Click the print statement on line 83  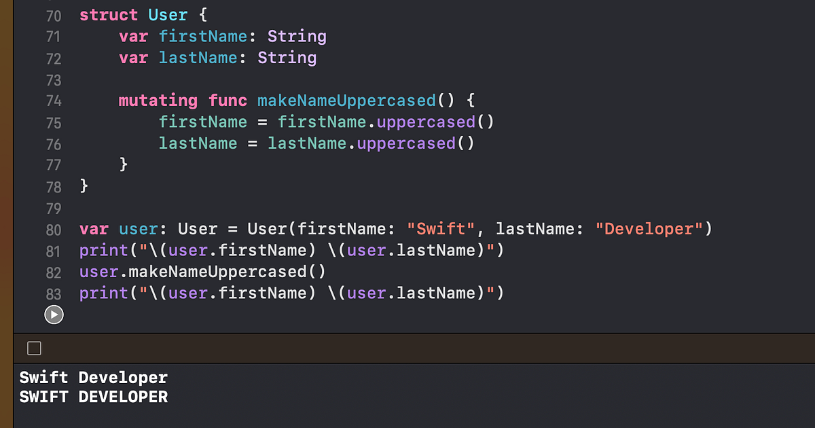[103, 293]
